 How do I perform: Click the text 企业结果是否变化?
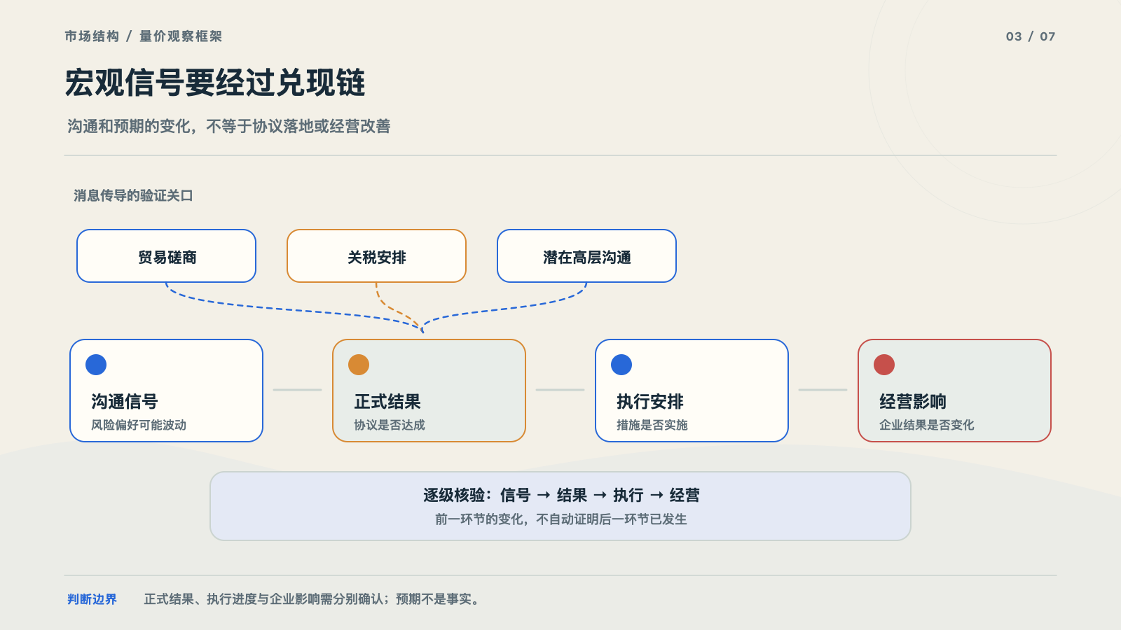(927, 425)
